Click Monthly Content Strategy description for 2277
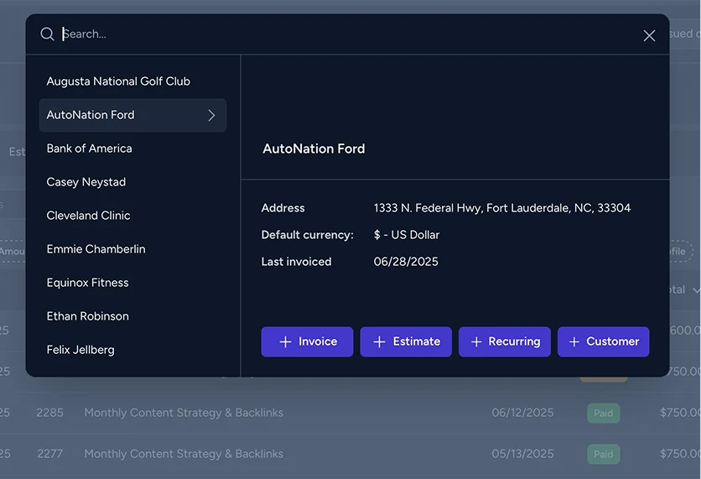Viewport: 701px width, 479px height. (184, 454)
